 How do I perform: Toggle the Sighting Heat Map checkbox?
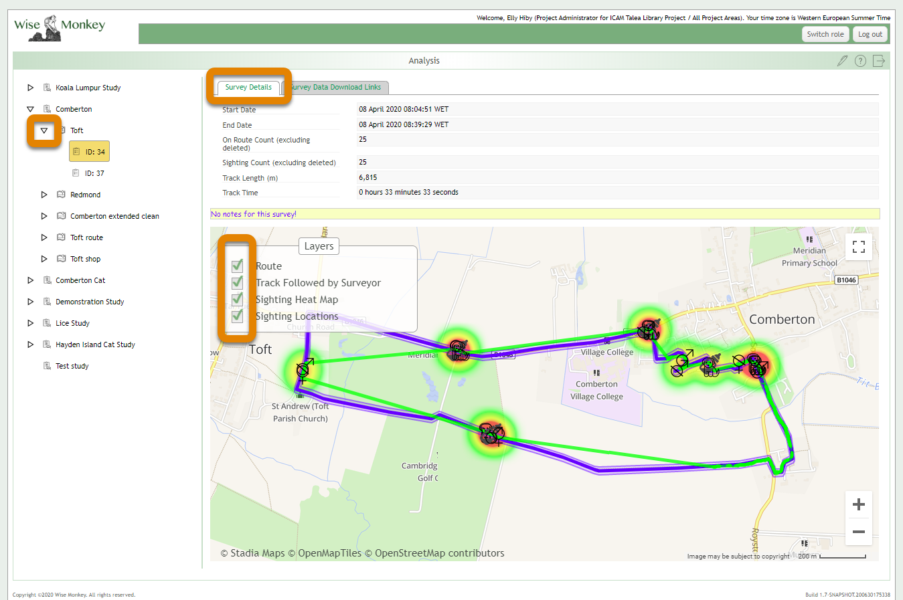(x=237, y=299)
